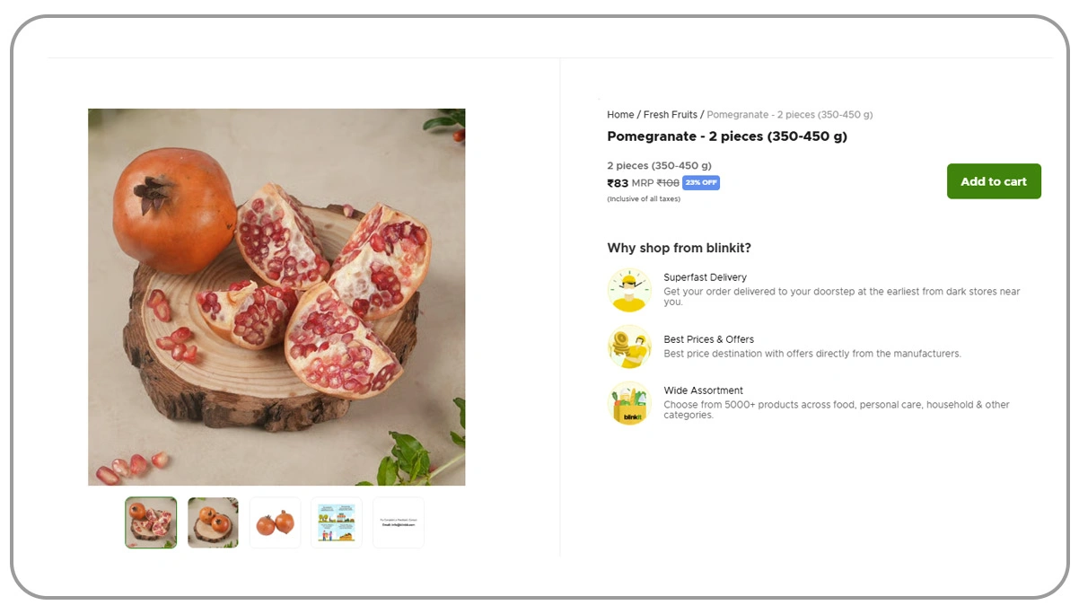Click the large pomegranate product image

[276, 297]
